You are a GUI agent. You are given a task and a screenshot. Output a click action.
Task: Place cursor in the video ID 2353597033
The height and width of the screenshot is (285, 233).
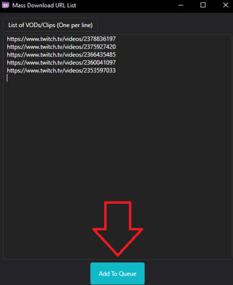(x=100, y=71)
